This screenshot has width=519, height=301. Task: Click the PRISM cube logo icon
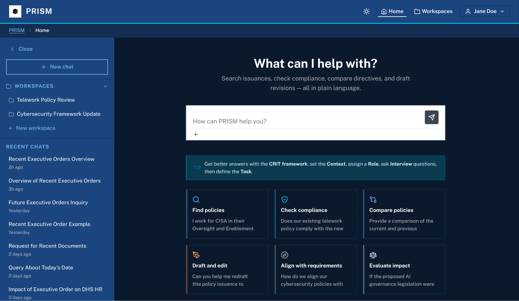click(15, 11)
